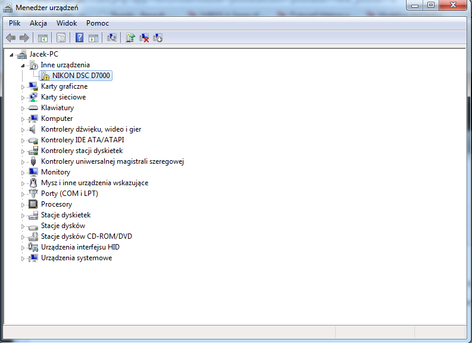Click the window restore/maximize button
Image resolution: width=472 pixels, height=343 pixels.
coord(431,5)
